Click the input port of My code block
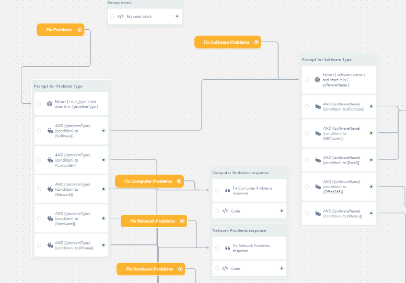Image resolution: width=406 pixels, height=283 pixels. [x=112, y=17]
